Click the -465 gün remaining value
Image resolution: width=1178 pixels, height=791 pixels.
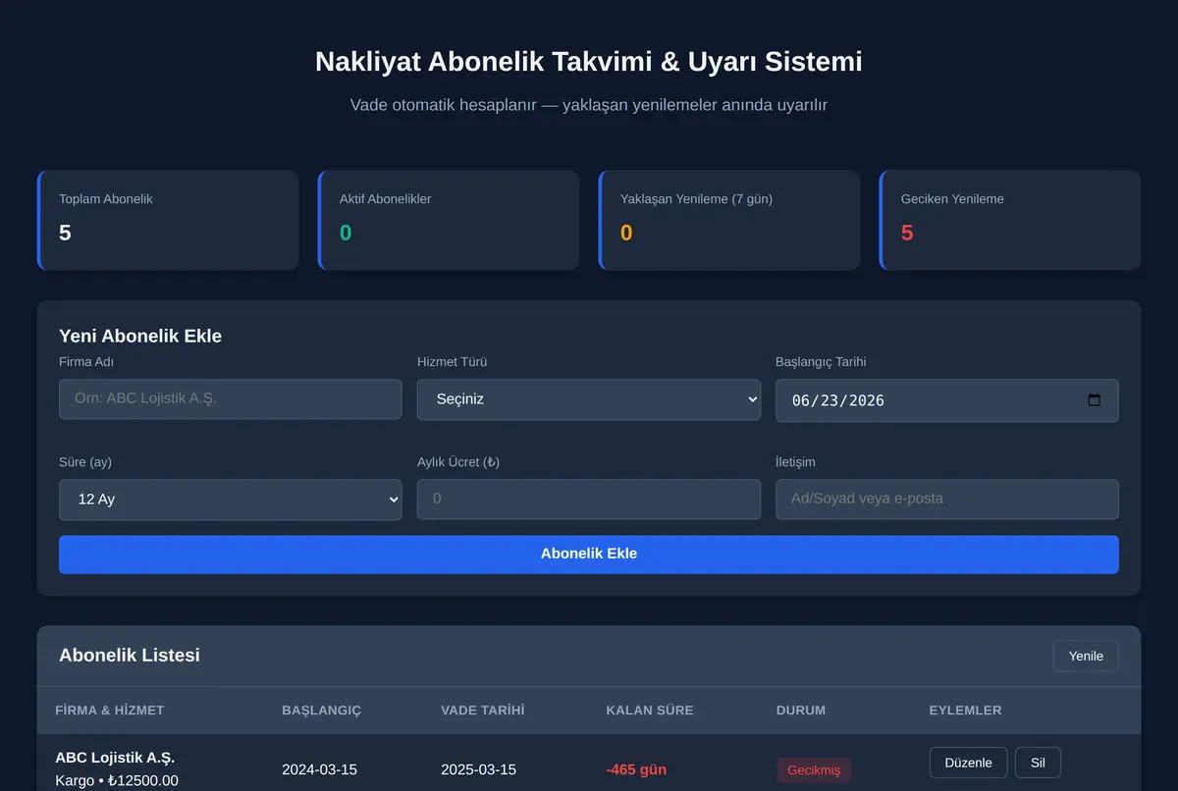click(636, 769)
